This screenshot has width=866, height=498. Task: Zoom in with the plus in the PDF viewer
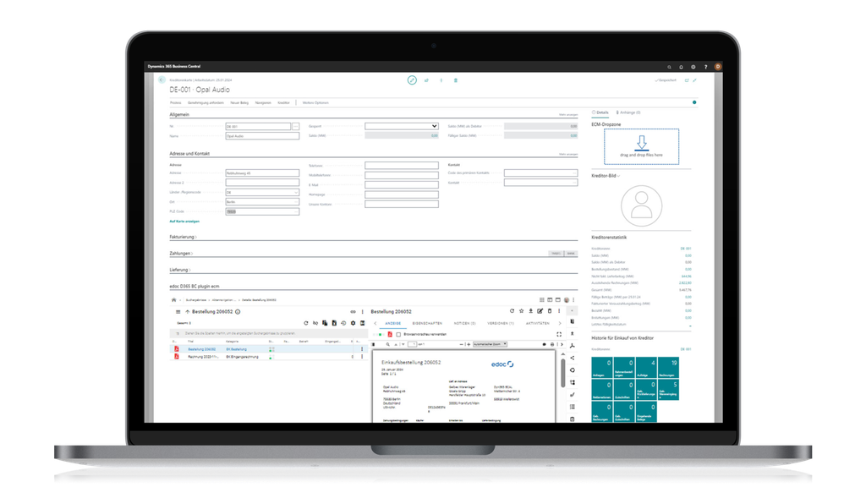tap(469, 344)
